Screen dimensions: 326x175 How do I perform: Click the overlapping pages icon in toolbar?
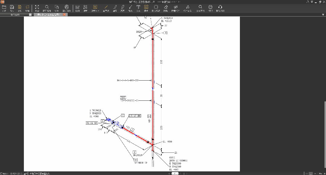(56, 7)
